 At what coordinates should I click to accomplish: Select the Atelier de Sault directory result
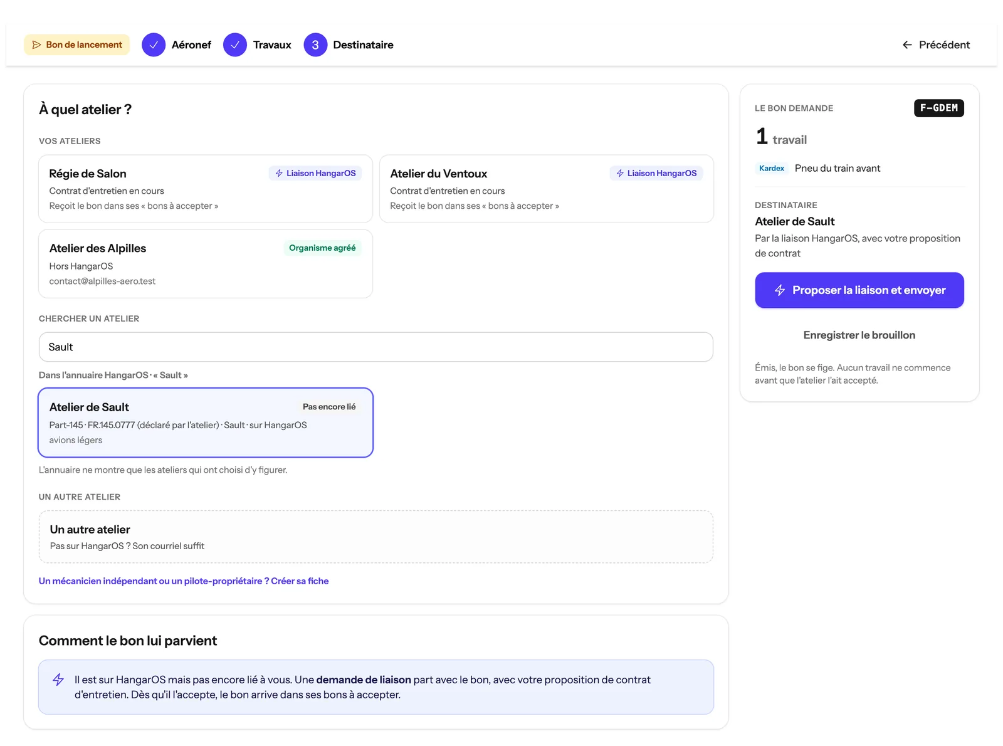tap(206, 423)
